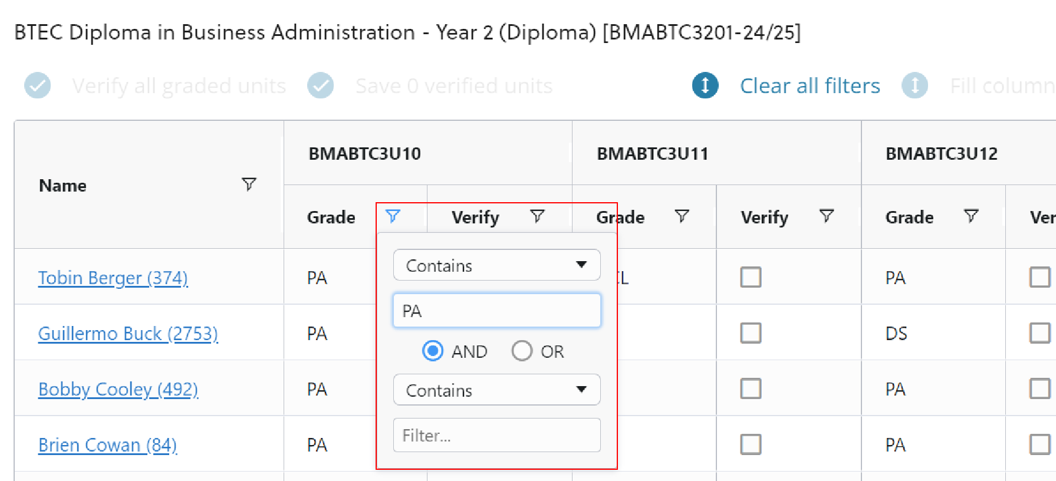Click the active Grade filter icon for BMABTC3U10
Screen dimensions: 1056x481
click(394, 216)
